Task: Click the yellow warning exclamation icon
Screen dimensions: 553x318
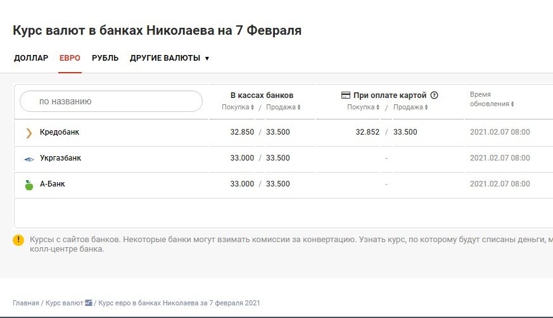Action: coord(19,240)
